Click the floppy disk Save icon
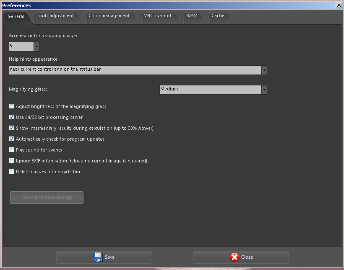The width and height of the screenshot is (344, 270). click(98, 257)
